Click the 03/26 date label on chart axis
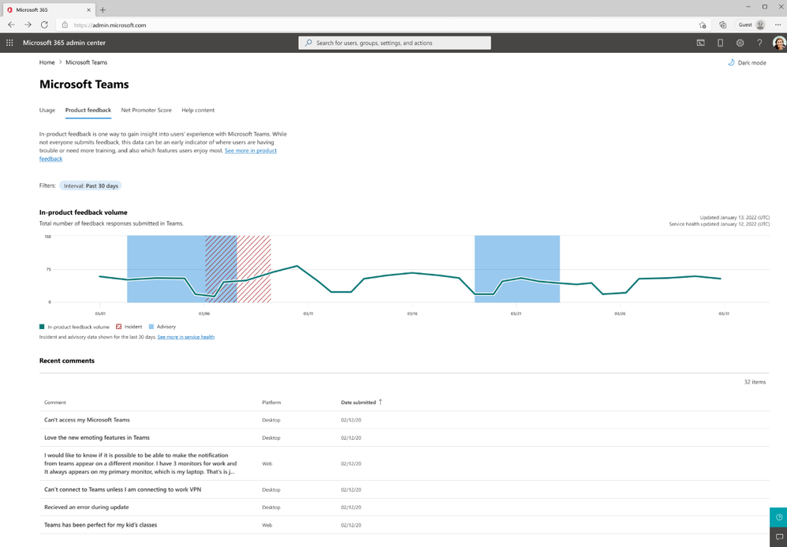 click(620, 313)
